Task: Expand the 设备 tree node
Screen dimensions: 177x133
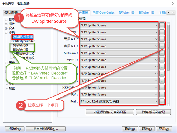Action: [6, 28]
